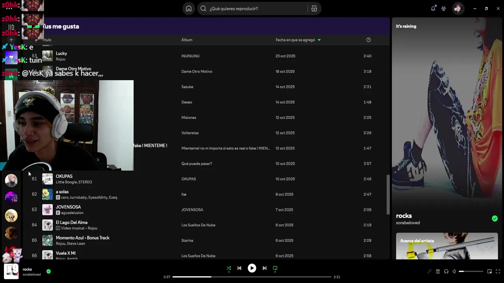Select the Vuela X Mí track
504x283 pixels.
click(x=66, y=253)
